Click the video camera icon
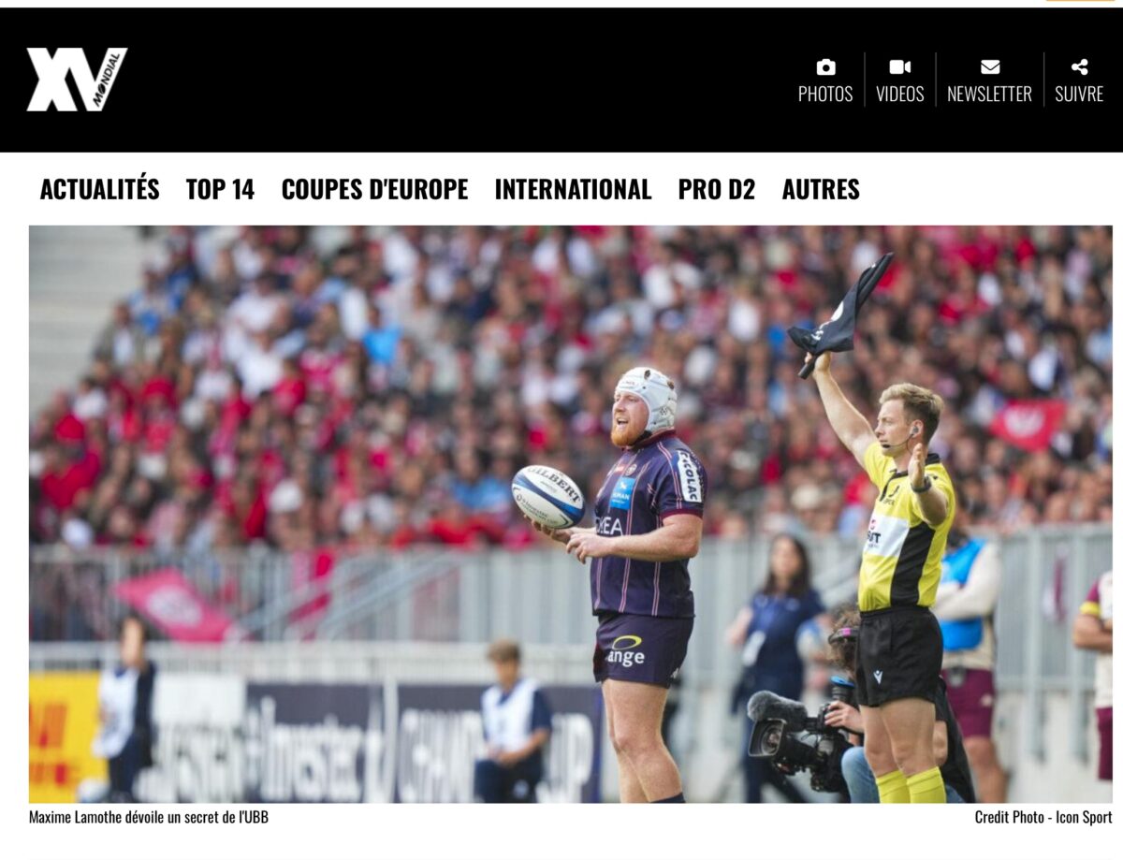The height and width of the screenshot is (860, 1123). 899,66
